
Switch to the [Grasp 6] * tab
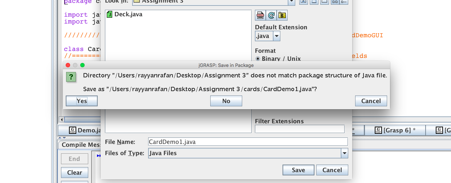coord(395,130)
